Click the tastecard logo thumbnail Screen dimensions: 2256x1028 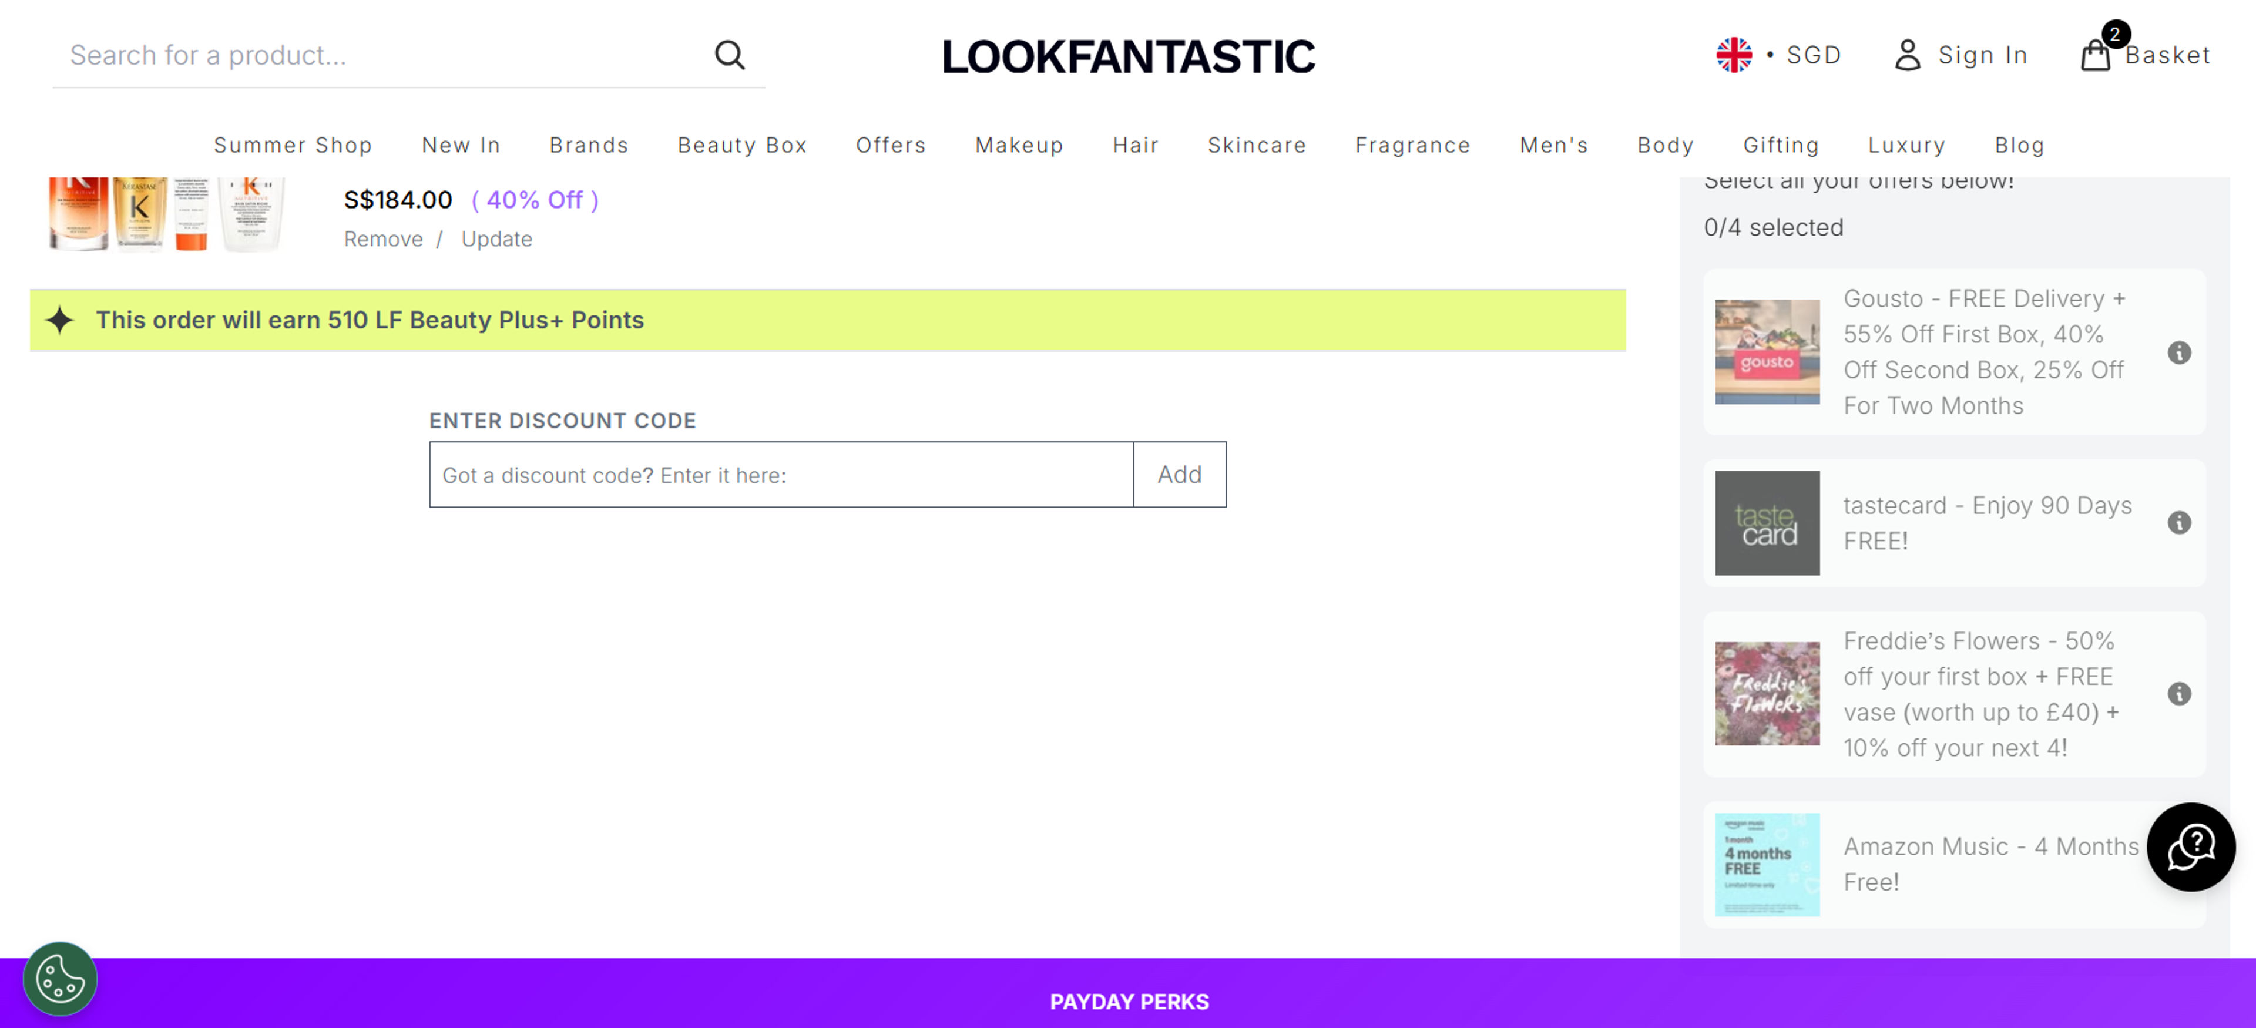pyautogui.click(x=1767, y=523)
